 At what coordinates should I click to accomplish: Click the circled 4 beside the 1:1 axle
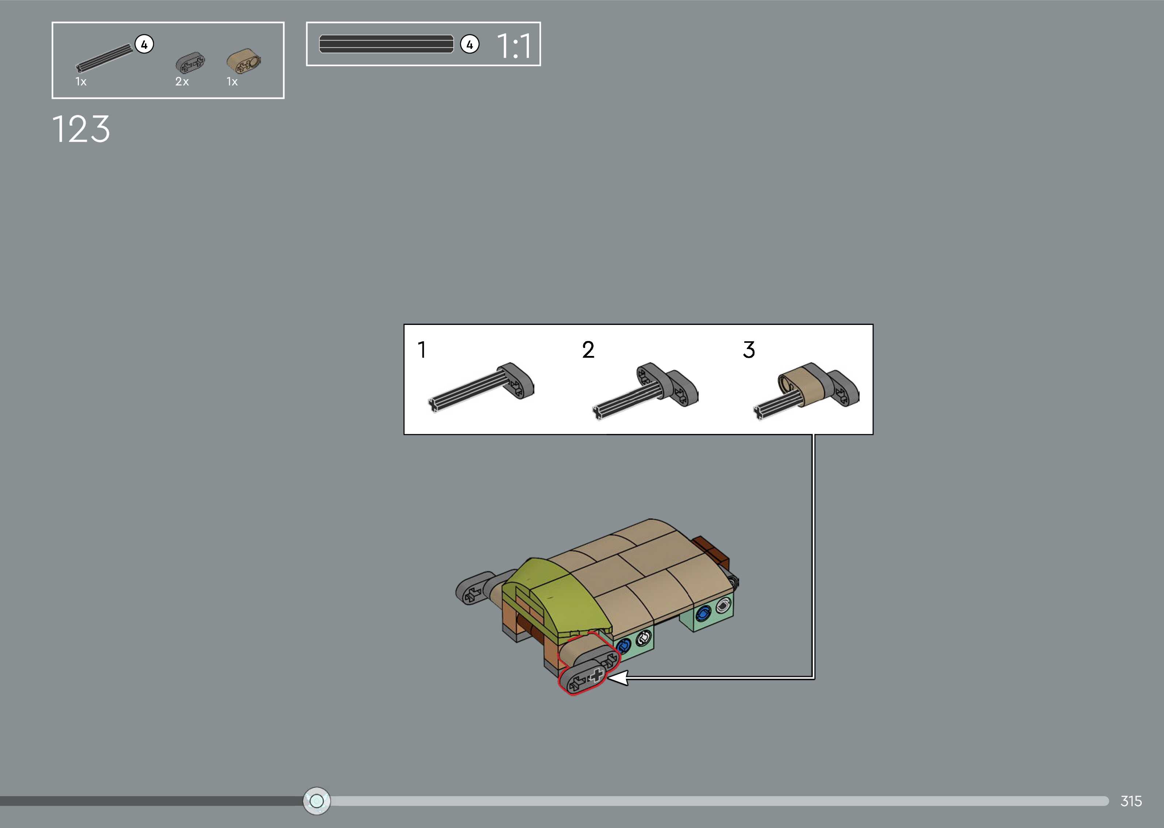[469, 45]
